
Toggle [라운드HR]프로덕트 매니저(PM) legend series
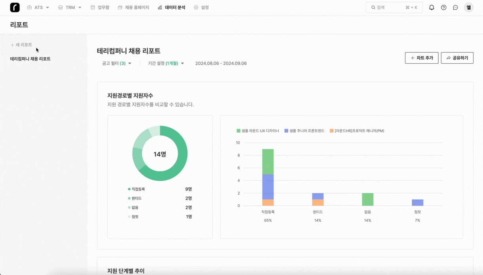pos(356,131)
